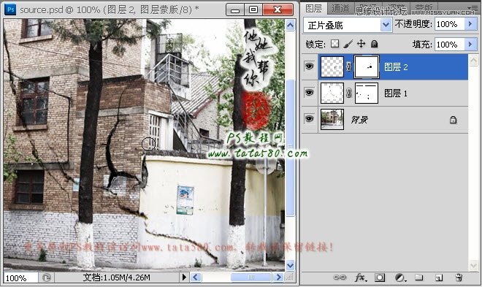
Task: Click status bar preview icon beside zoom
Action: click(47, 278)
